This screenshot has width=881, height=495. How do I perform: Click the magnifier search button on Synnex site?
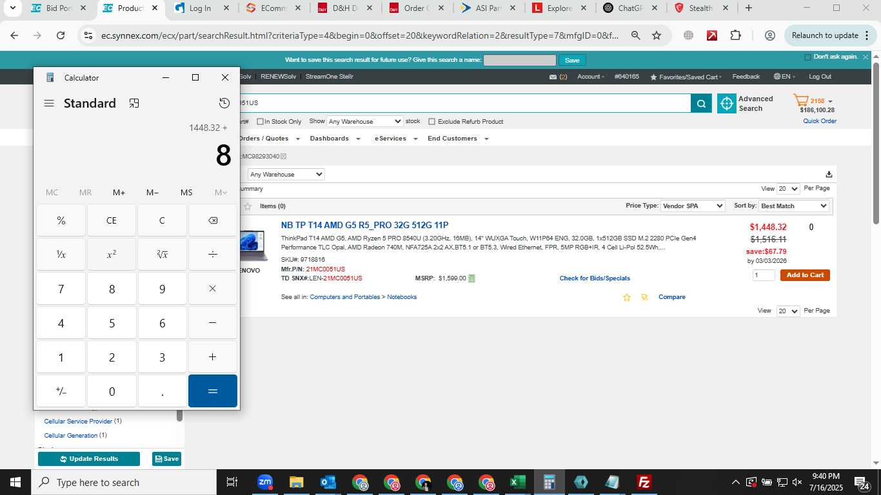[x=701, y=103]
